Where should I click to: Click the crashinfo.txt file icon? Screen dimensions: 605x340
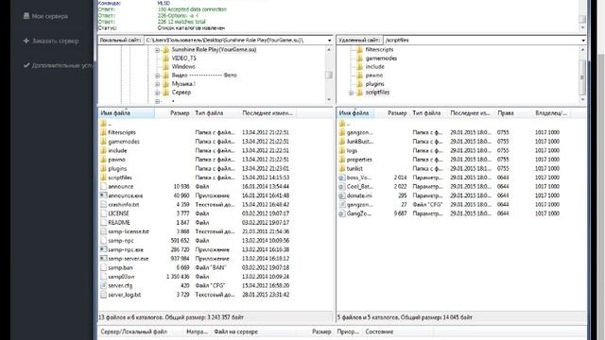point(103,205)
